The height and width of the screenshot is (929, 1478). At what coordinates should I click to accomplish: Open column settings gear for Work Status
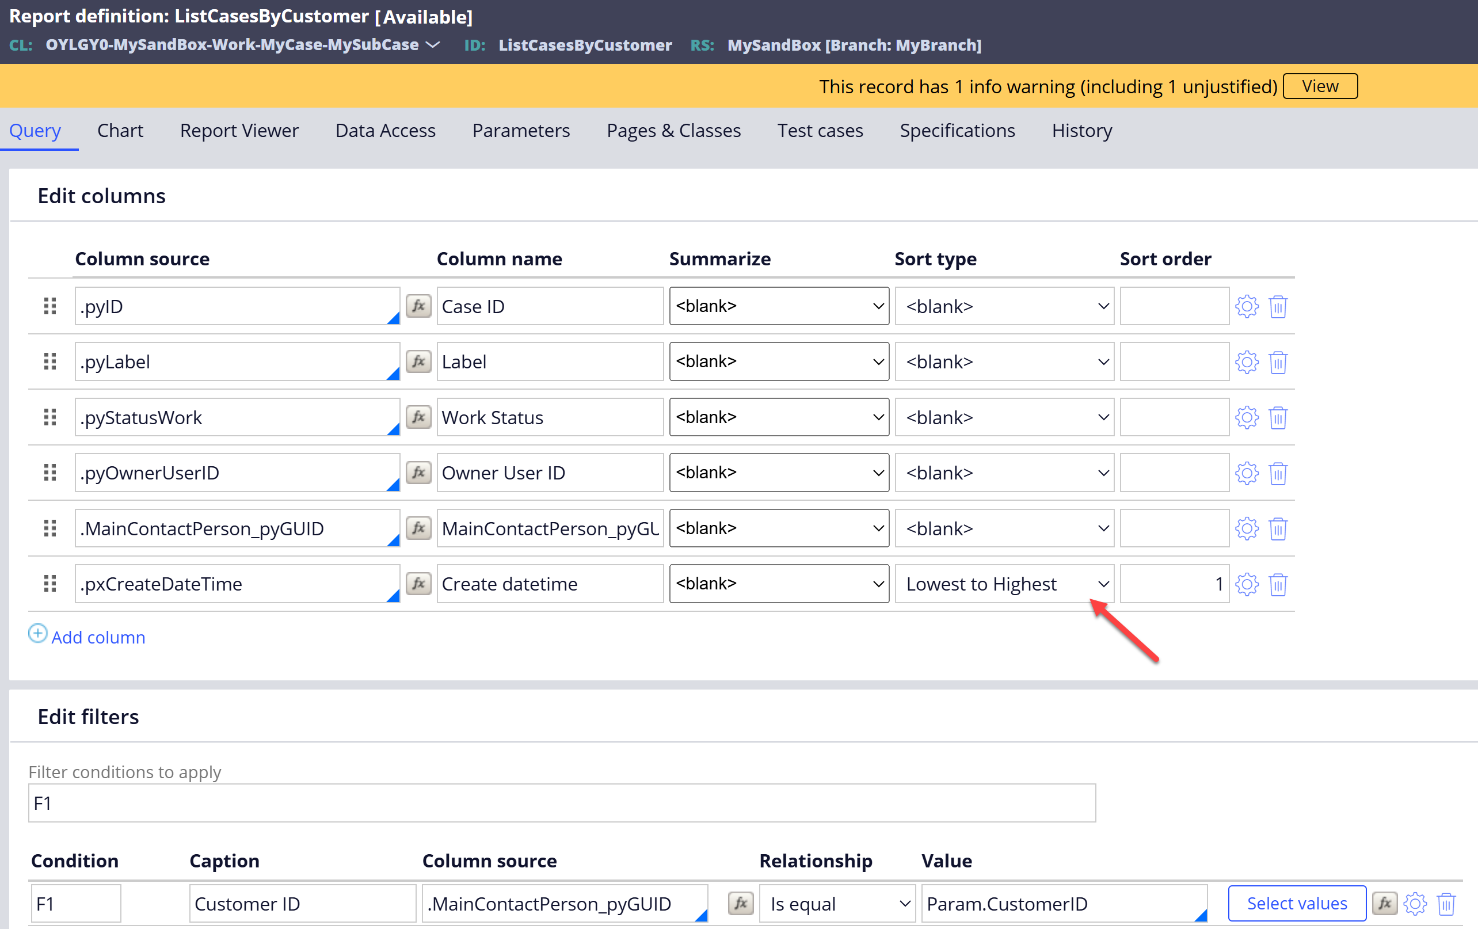pyautogui.click(x=1247, y=417)
